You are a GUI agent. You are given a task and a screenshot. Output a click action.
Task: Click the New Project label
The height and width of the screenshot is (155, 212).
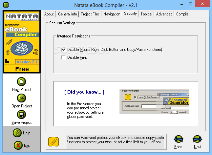tap(22, 90)
